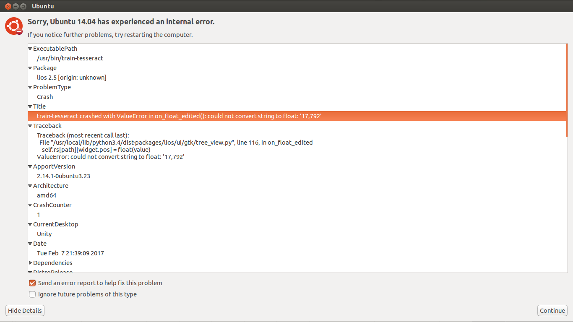Enable 'Ignore future problems of this type'
This screenshot has height=322, width=573.
click(x=32, y=294)
